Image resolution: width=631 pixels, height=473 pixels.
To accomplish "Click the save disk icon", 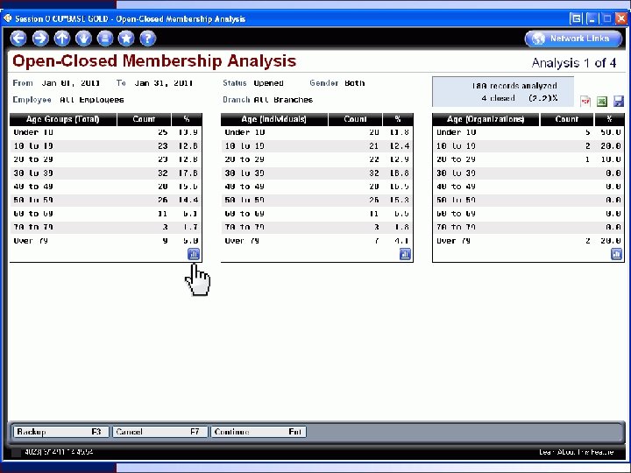I will 619,101.
